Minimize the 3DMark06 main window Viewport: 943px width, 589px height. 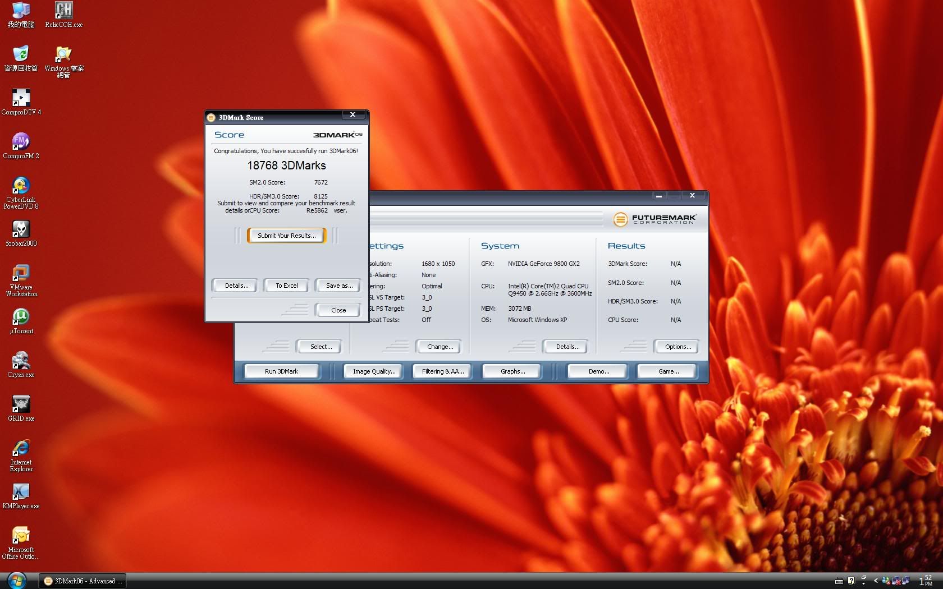659,196
